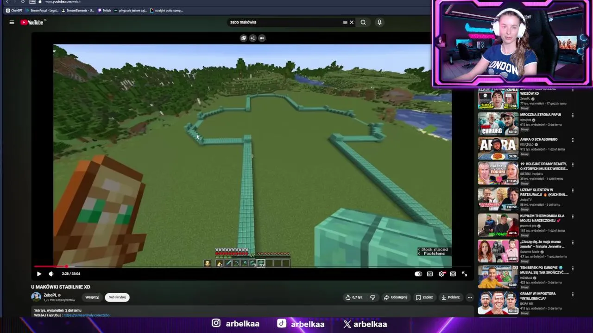Open the TEN BEREK PO EUROPIE video thumbnail
The image size is (593, 333).
pos(498,277)
